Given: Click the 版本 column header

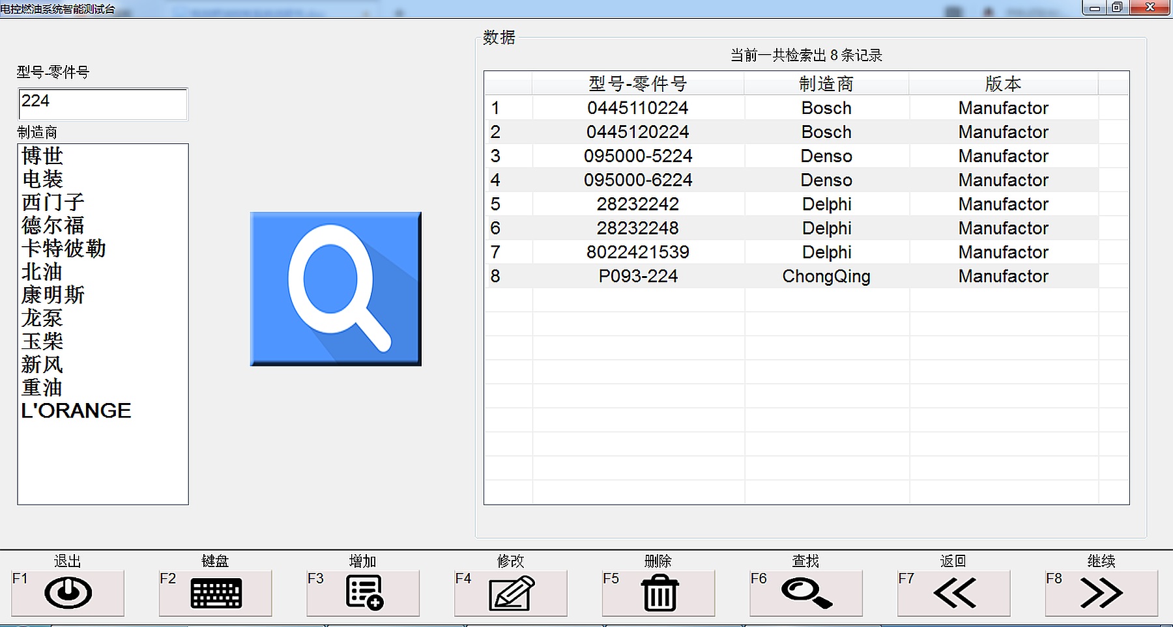Looking at the screenshot, I should pyautogui.click(x=1004, y=83).
